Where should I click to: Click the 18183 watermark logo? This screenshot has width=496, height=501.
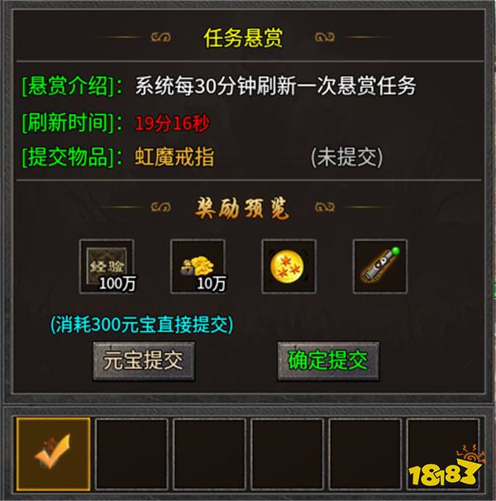click(445, 466)
